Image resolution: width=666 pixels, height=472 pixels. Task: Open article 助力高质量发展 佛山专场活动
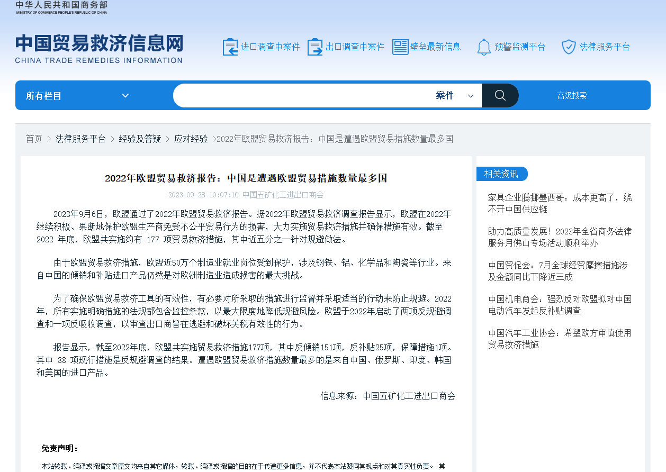(x=560, y=237)
